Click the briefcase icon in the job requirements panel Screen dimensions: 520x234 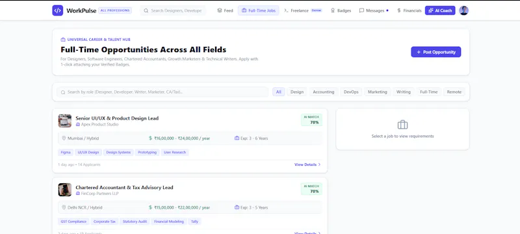(402, 125)
